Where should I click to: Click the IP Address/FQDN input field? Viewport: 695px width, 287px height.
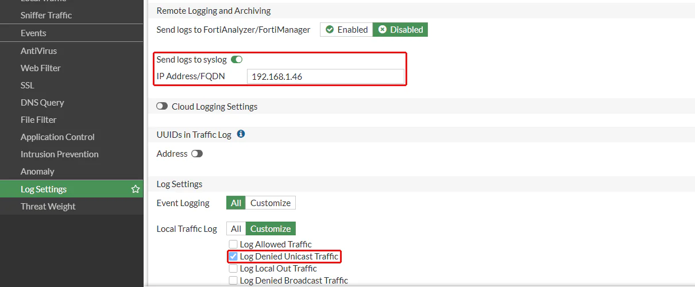point(326,76)
